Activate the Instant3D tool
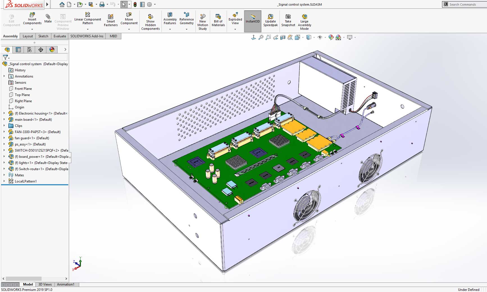 point(252,20)
